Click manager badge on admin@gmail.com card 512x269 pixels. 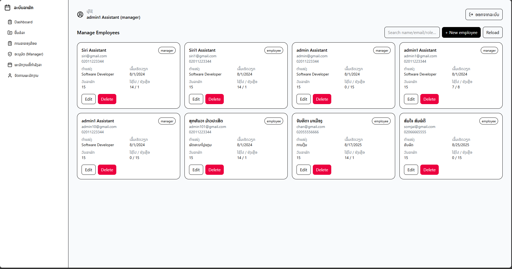(382, 51)
